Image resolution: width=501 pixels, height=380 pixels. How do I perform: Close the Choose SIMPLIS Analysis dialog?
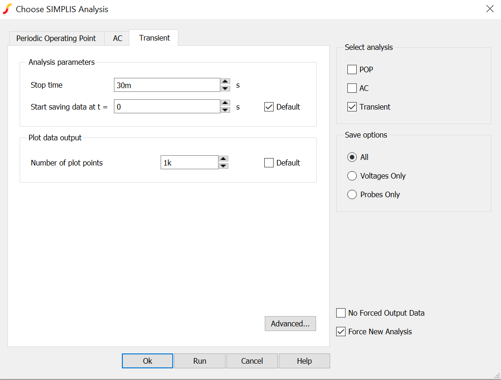(490, 9)
